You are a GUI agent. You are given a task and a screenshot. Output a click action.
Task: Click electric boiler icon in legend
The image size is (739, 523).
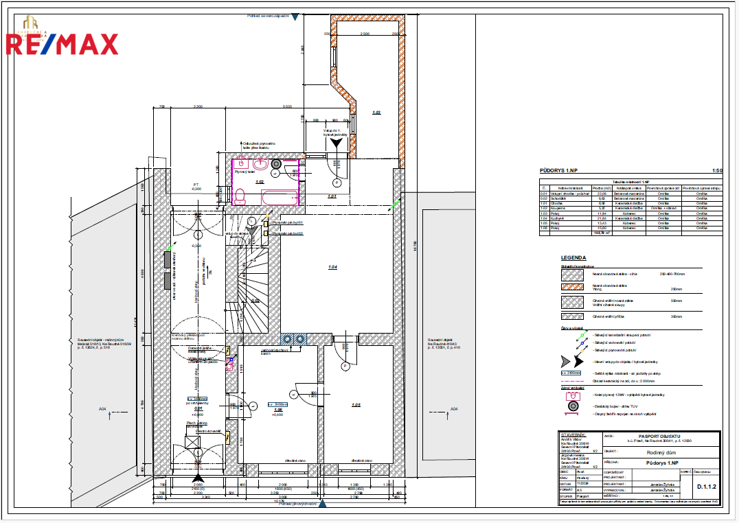(573, 406)
